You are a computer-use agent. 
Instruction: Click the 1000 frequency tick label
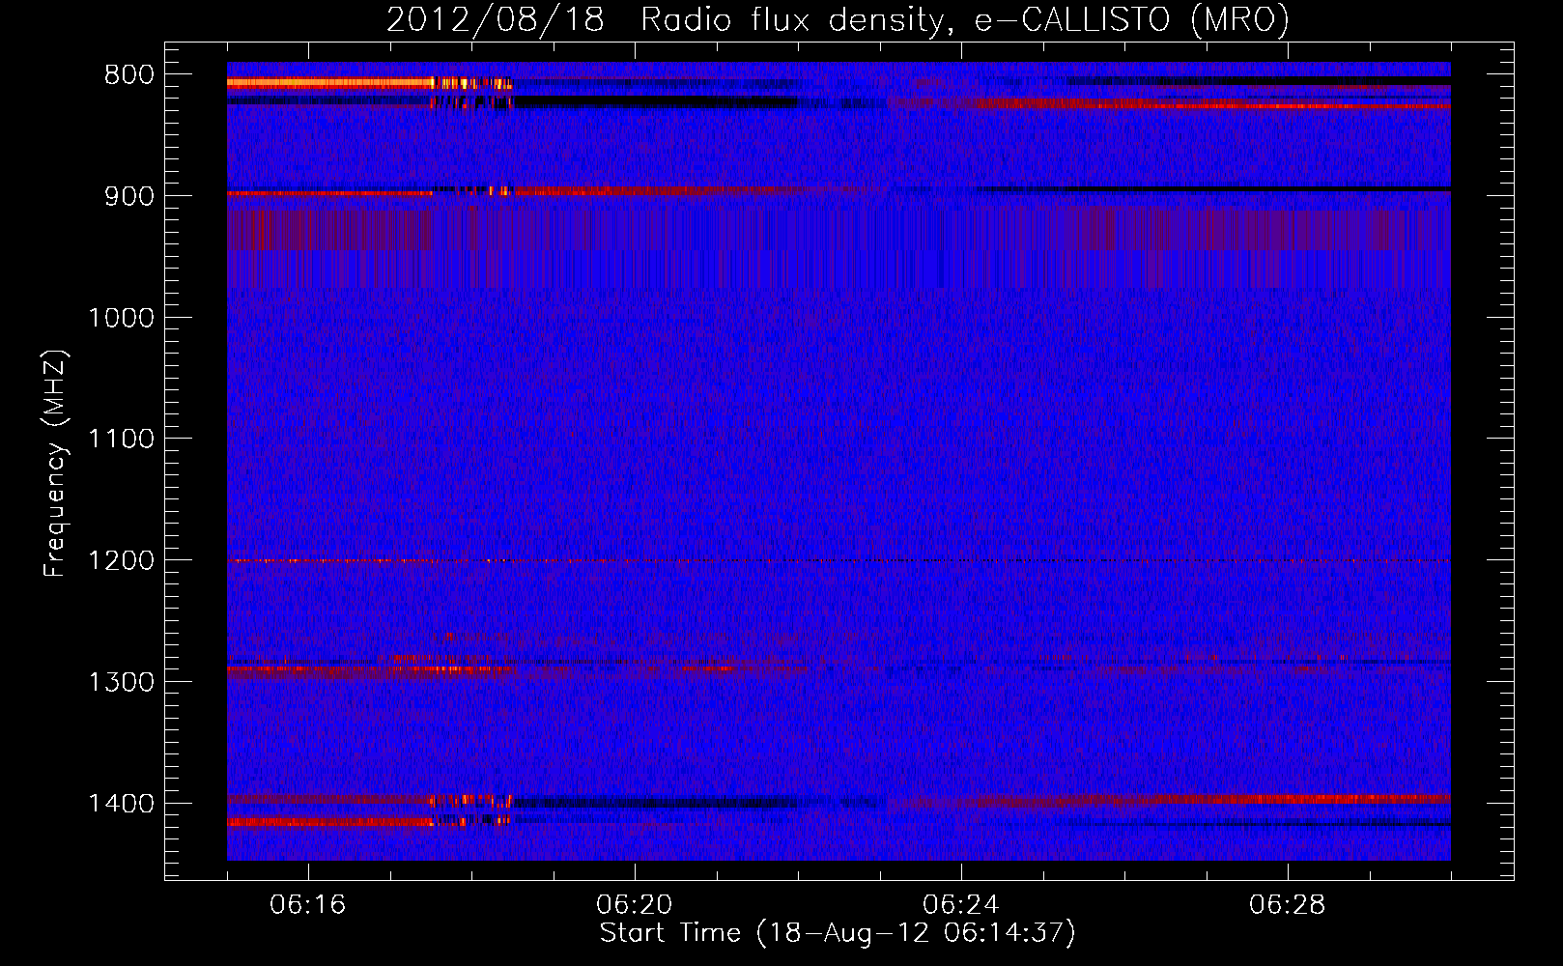(121, 319)
